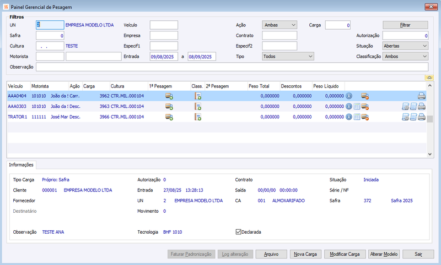Click blank scroll document icon on TRATOR1 row
Viewport: 441px width, 265px height.
413,117
